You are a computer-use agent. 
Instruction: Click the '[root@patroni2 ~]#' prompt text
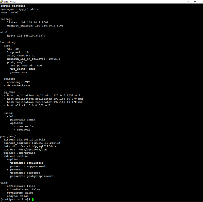point(15,199)
